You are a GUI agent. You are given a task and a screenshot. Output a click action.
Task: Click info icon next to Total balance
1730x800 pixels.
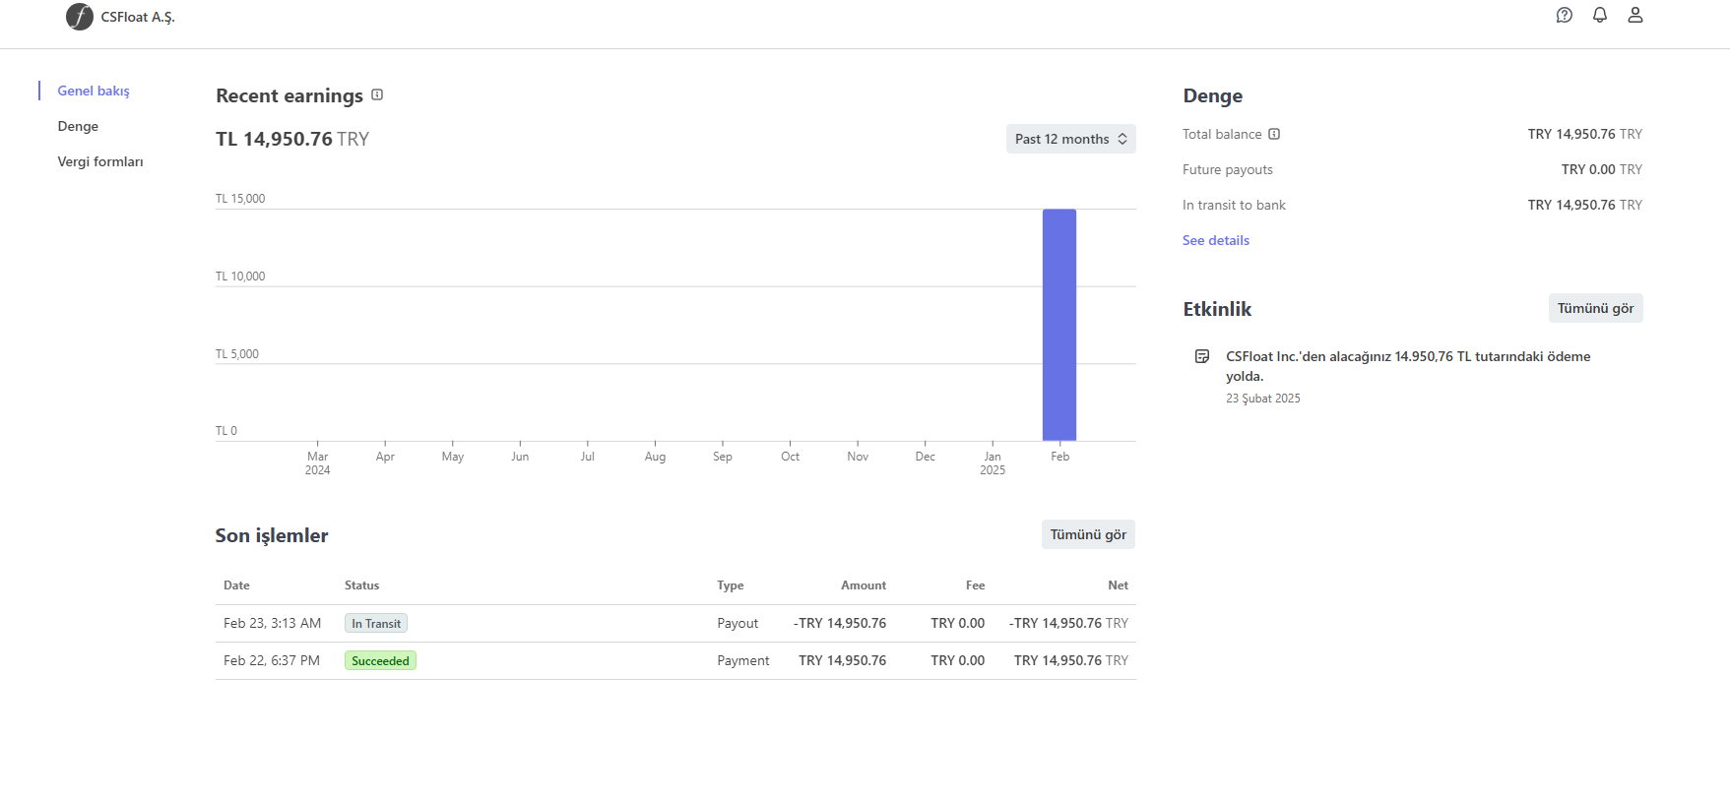1274,134
